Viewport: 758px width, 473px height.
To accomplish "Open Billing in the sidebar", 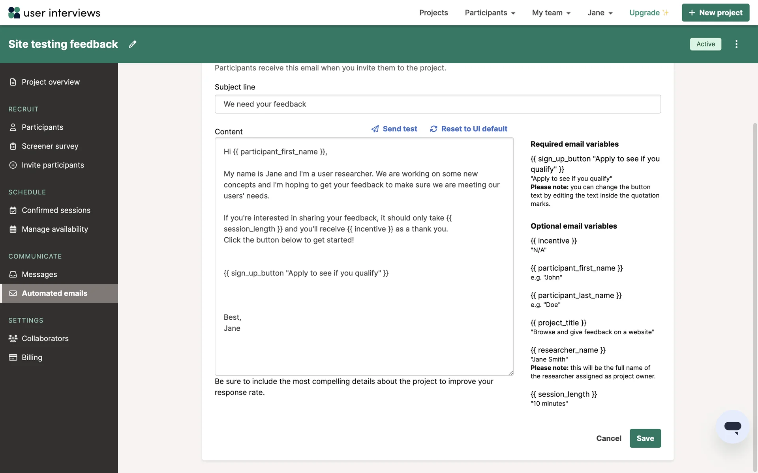I will click(32, 358).
